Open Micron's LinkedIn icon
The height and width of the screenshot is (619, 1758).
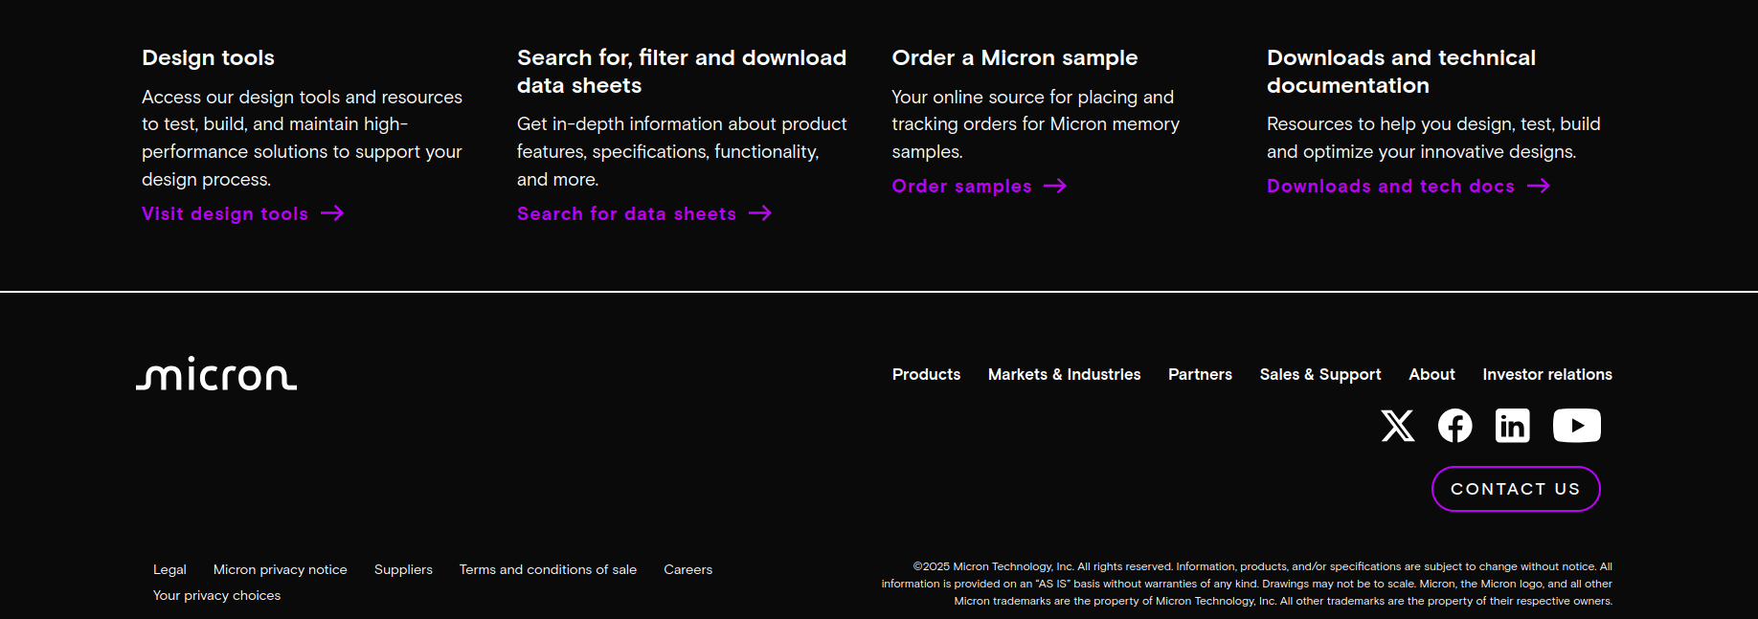(1513, 426)
